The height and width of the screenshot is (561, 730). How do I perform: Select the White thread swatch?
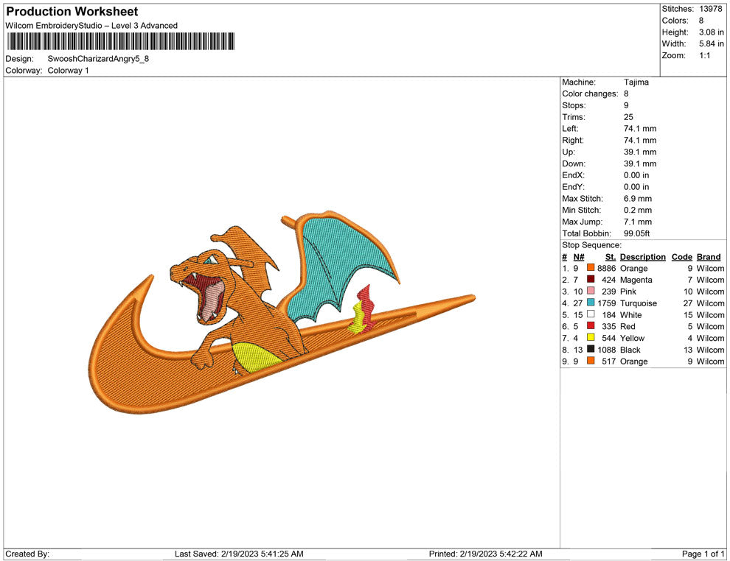pyautogui.click(x=591, y=315)
